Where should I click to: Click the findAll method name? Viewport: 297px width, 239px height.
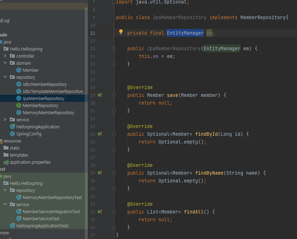(194, 212)
